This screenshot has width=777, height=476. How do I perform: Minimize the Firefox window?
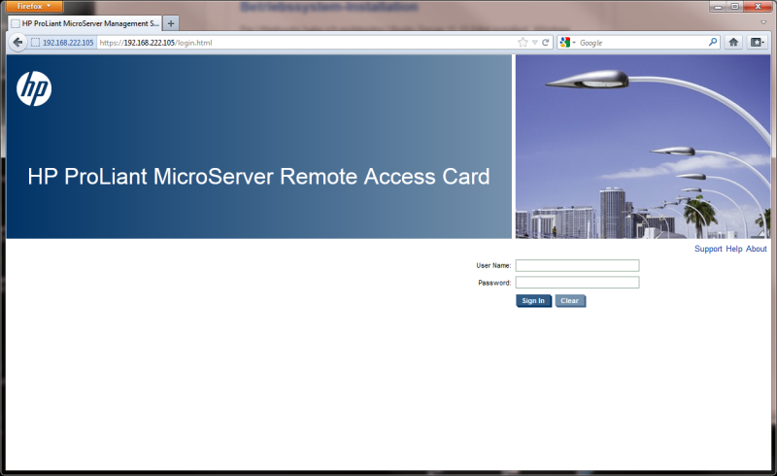pyautogui.click(x=718, y=7)
